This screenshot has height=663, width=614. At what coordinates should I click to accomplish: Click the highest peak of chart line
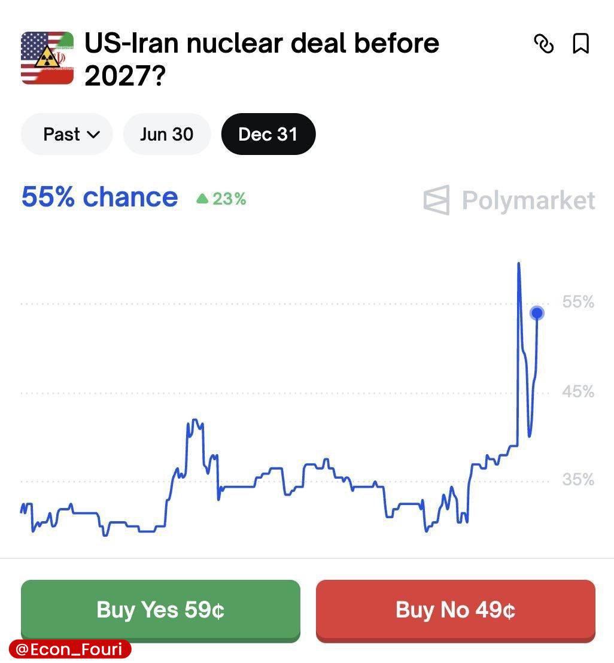(518, 263)
